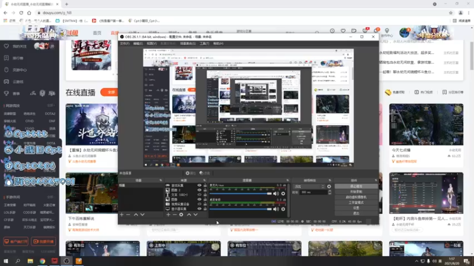The width and height of the screenshot is (474, 266).
Task: Toggle lock on 游戏采集 source
Action: click(x=205, y=186)
